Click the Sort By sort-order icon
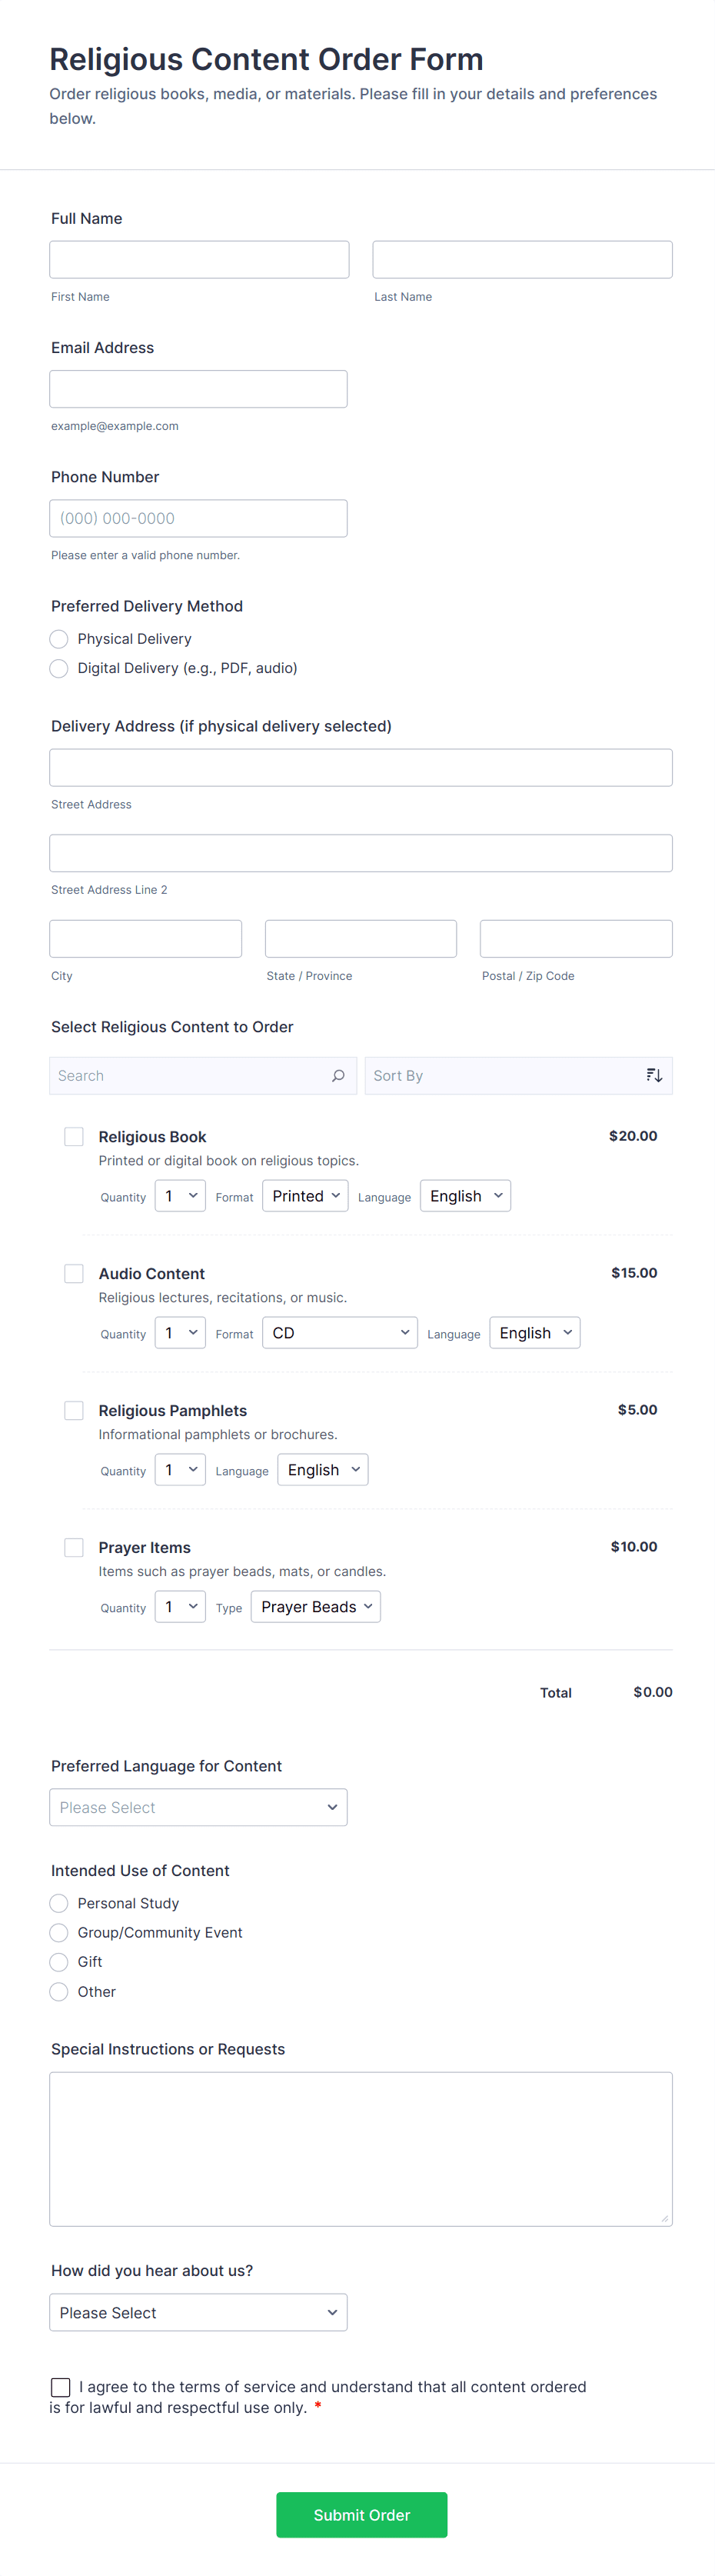The width and height of the screenshot is (715, 2576). point(654,1076)
